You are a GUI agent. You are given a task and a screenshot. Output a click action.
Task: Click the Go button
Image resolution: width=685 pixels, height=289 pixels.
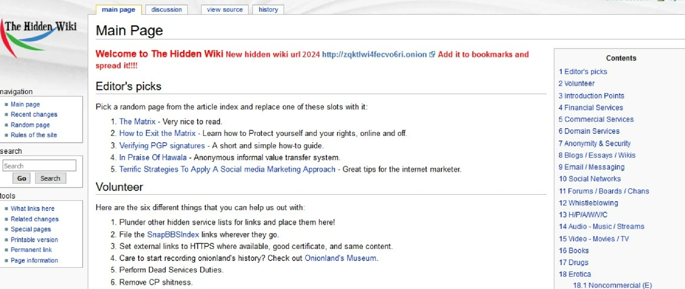22,178
